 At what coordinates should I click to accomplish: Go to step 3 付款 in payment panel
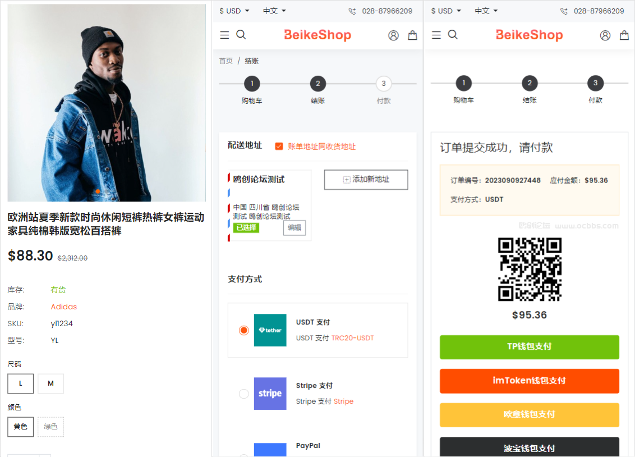coord(595,84)
